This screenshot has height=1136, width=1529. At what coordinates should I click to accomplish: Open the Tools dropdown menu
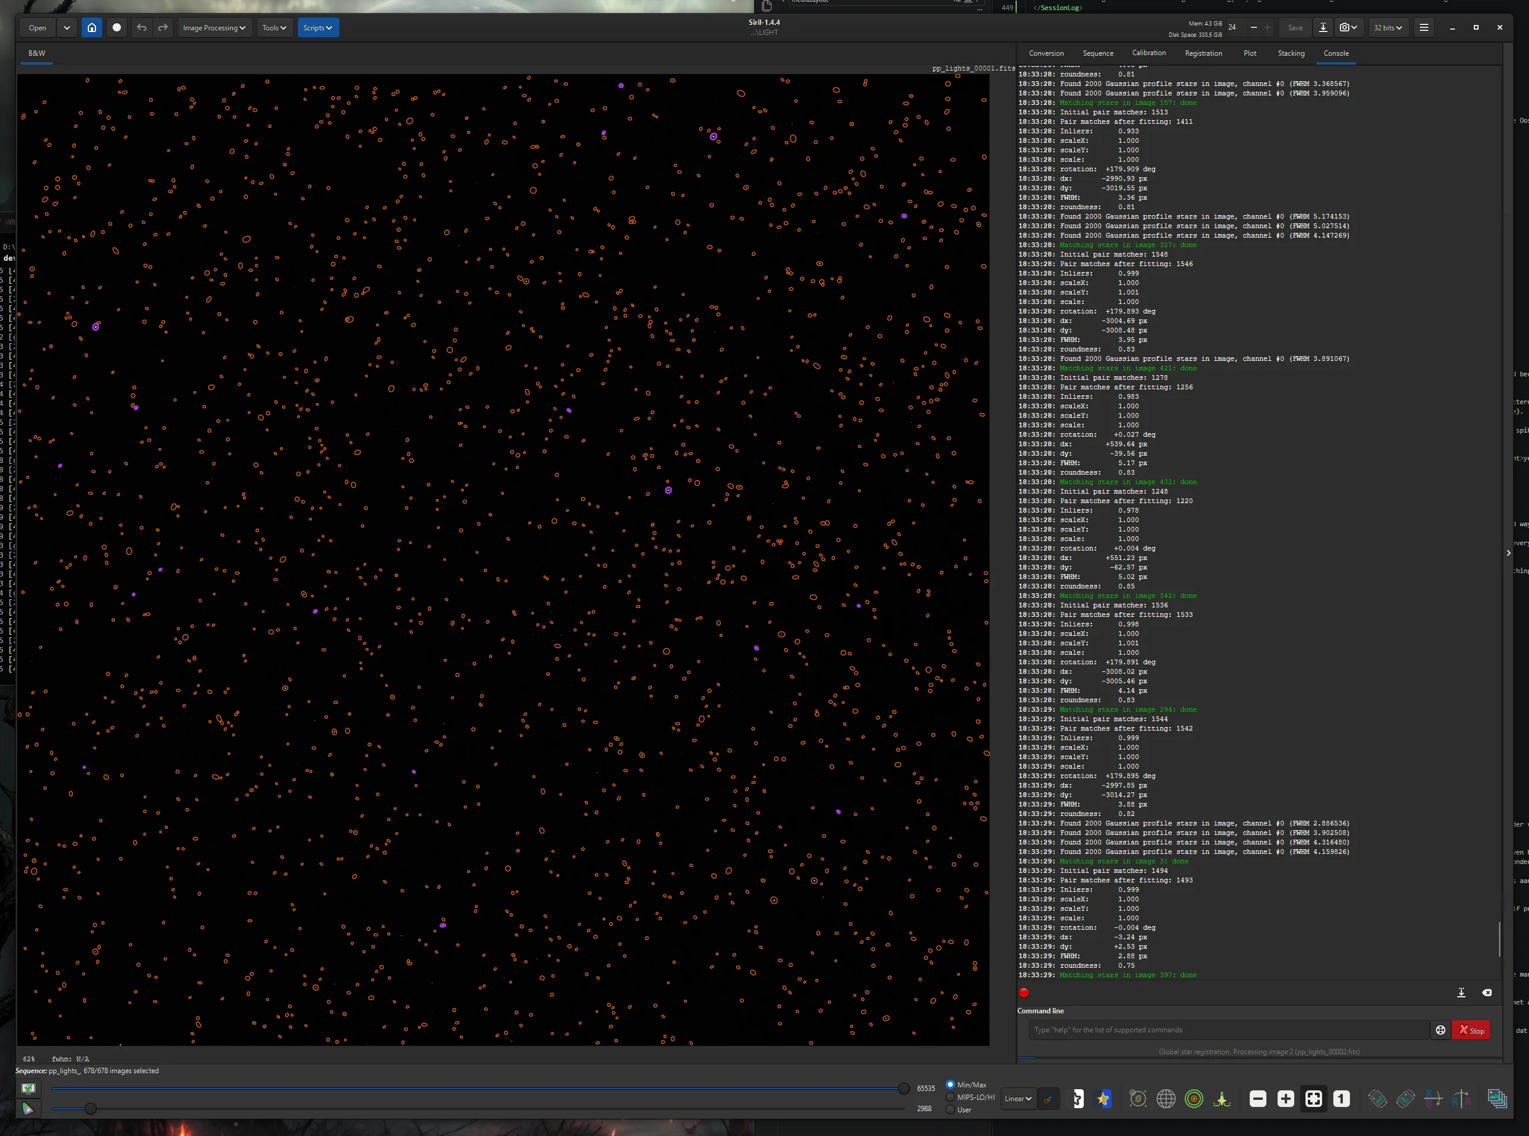[x=274, y=27]
